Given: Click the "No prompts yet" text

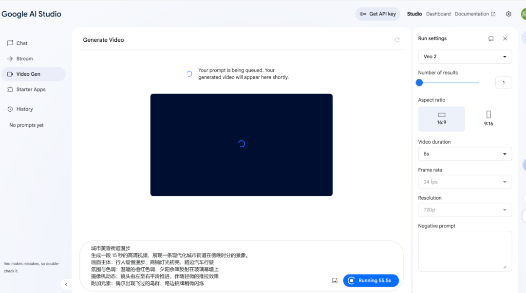Looking at the screenshot, I should (x=26, y=125).
